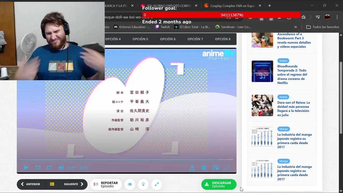Click the 22:00 / 23:39 time display

click(x=77, y=168)
